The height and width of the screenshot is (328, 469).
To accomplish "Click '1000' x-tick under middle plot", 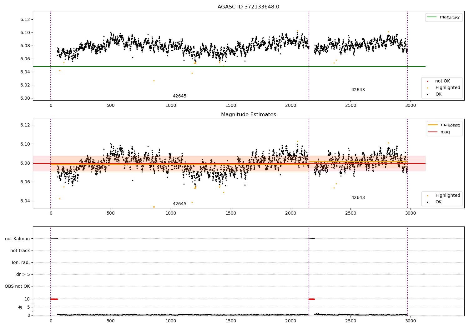I will (x=171, y=213).
